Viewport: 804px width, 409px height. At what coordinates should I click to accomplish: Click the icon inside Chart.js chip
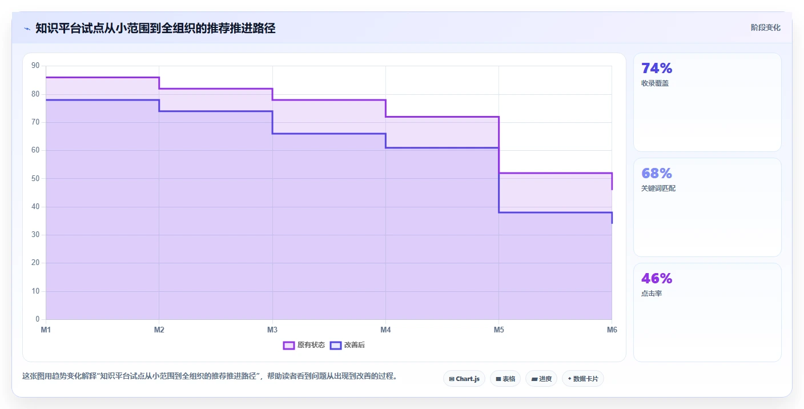pos(452,379)
